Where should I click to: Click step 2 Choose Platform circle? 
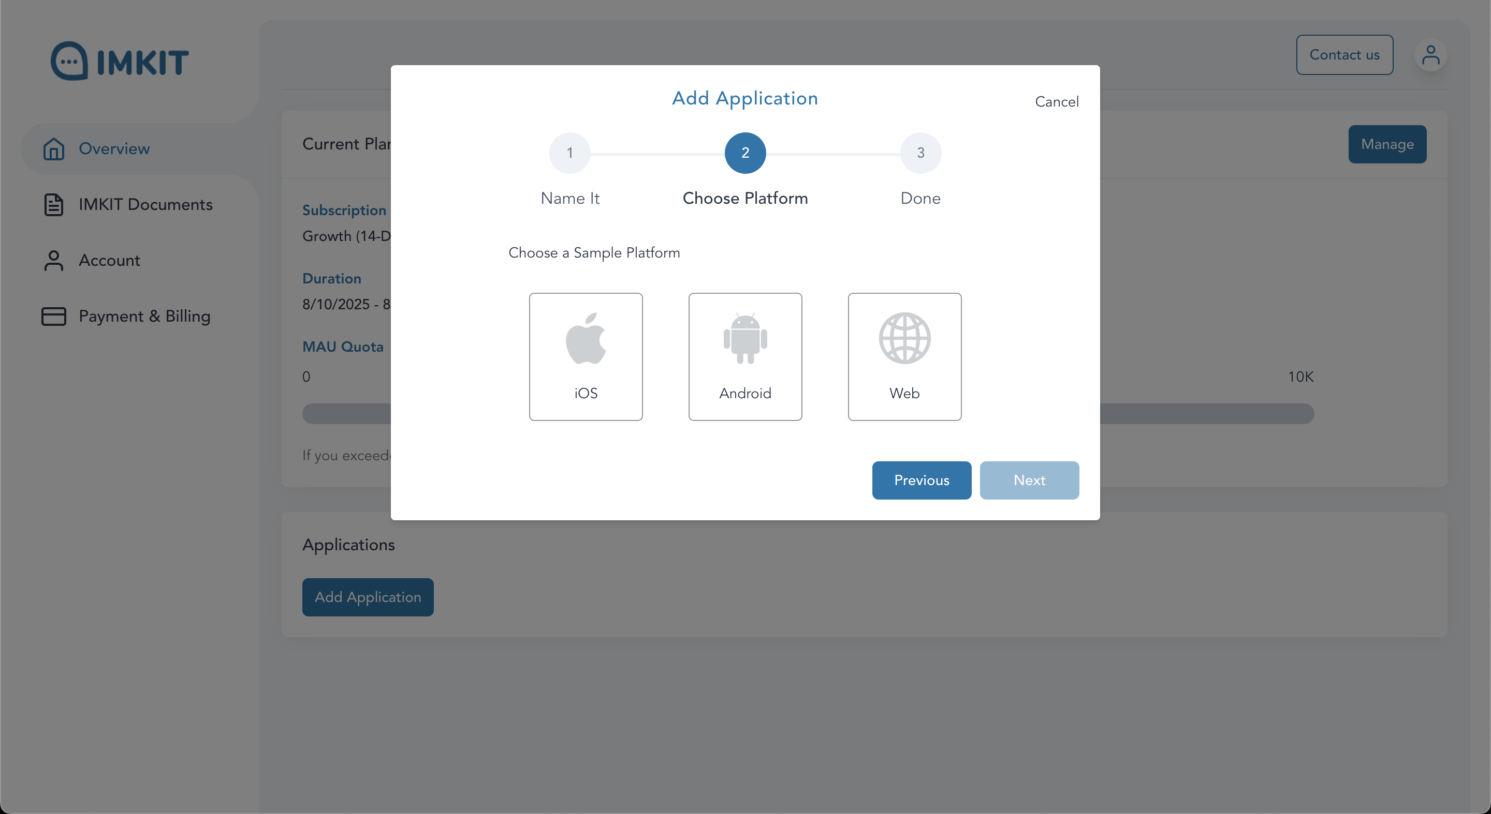pyautogui.click(x=745, y=153)
